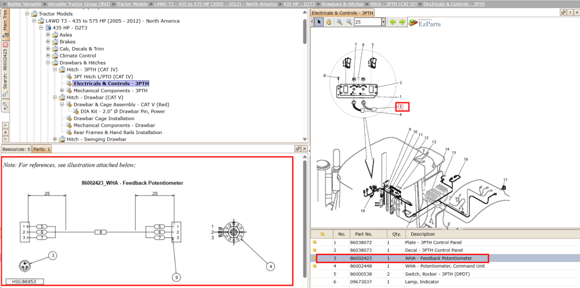Switch to the Resources: 0 tab
Screen dimensions: 580x288
(x=16, y=149)
